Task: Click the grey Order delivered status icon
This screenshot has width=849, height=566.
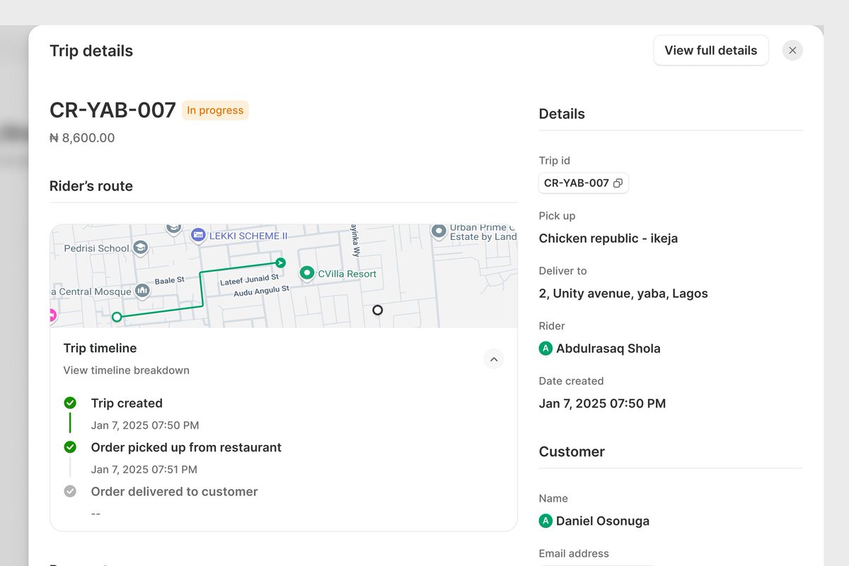Action: tap(70, 491)
